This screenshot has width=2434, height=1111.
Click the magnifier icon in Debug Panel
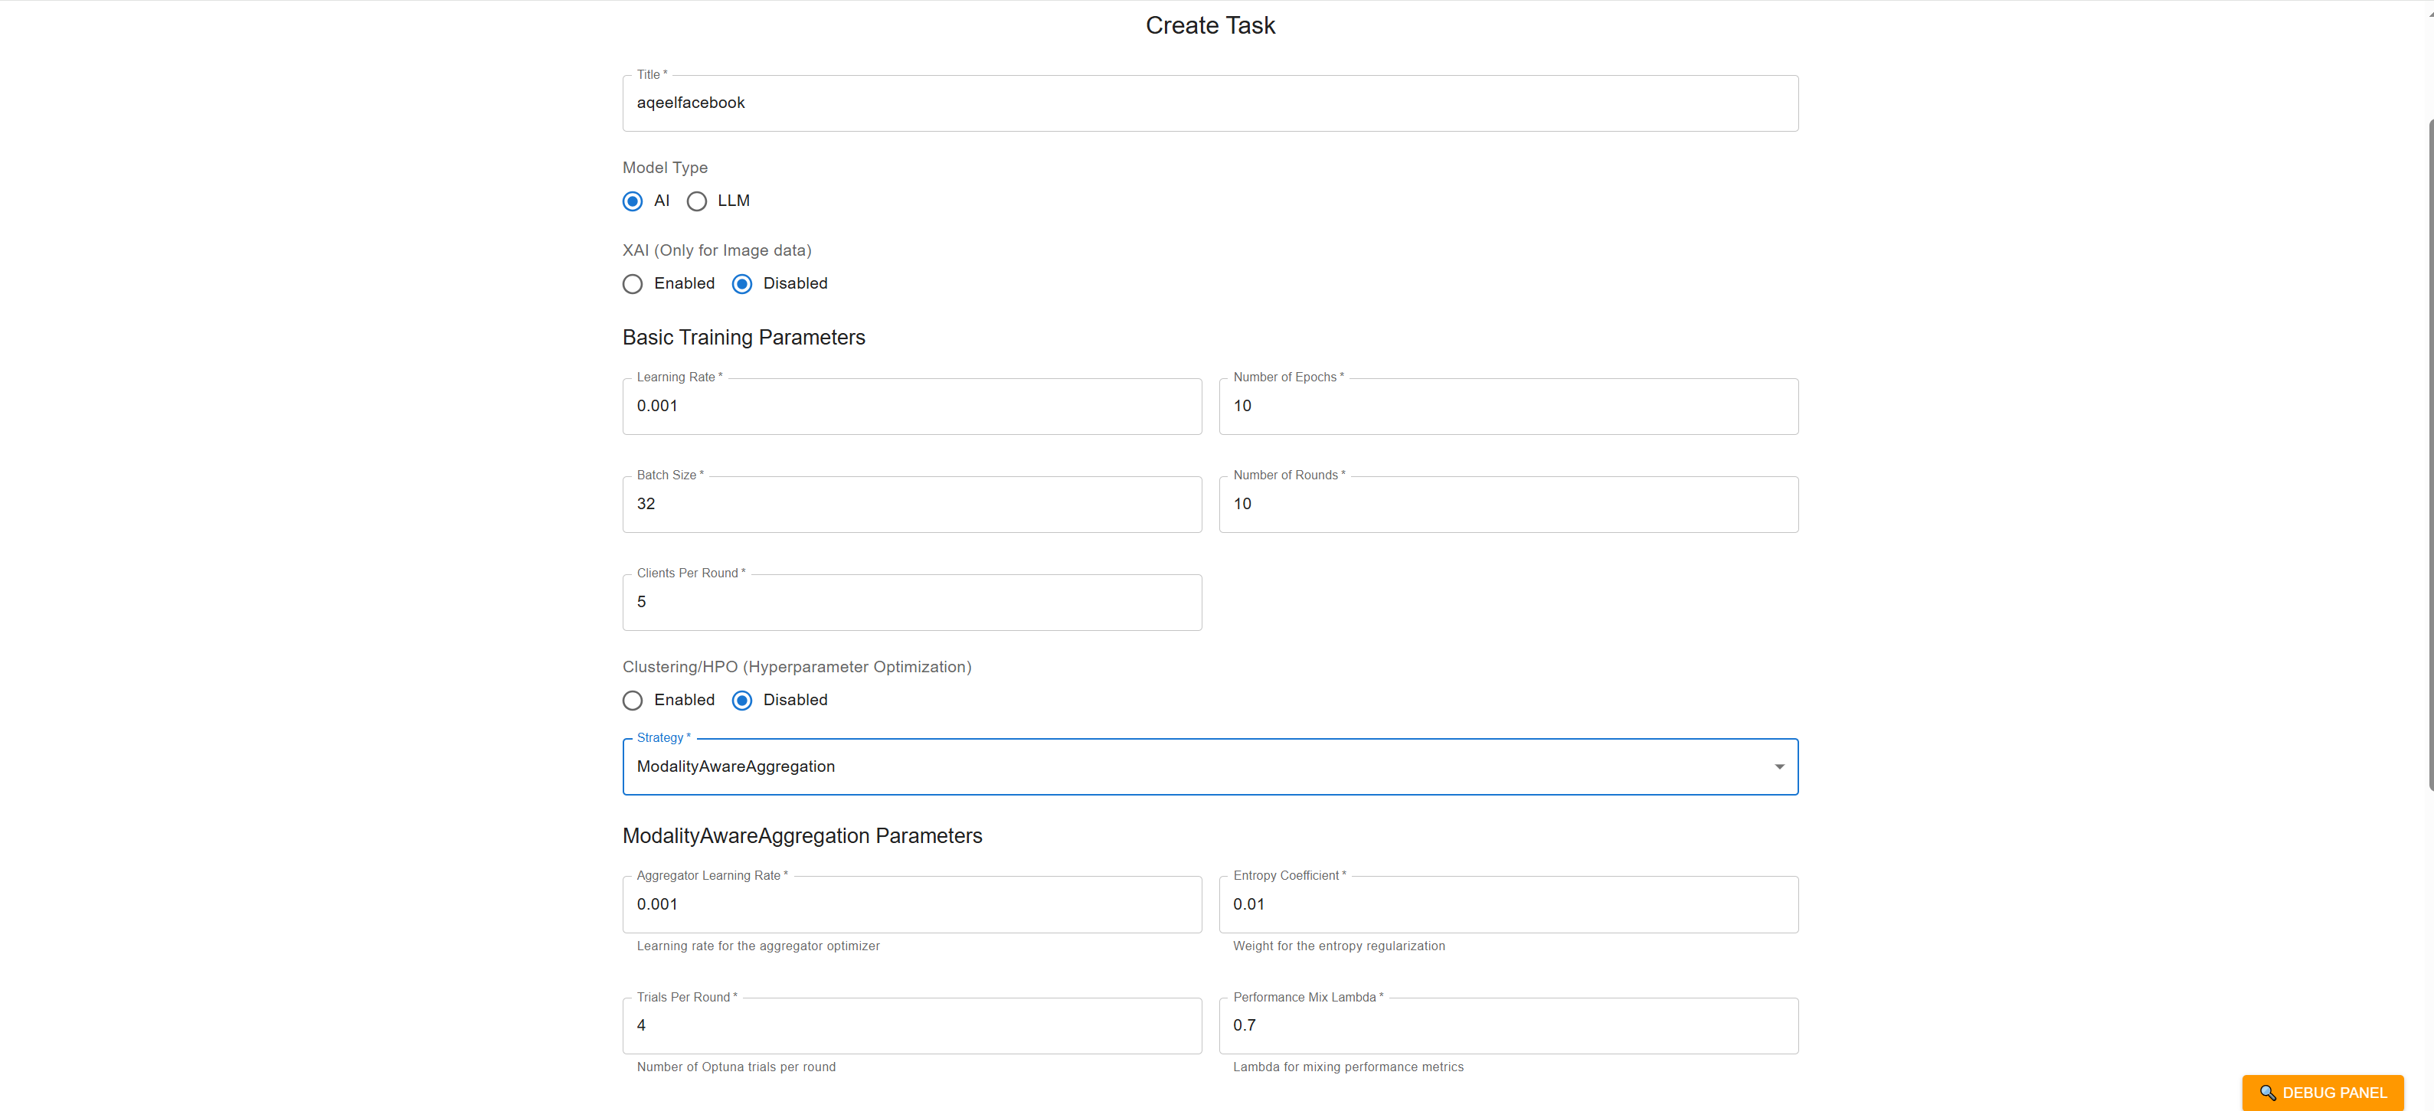2267,1092
